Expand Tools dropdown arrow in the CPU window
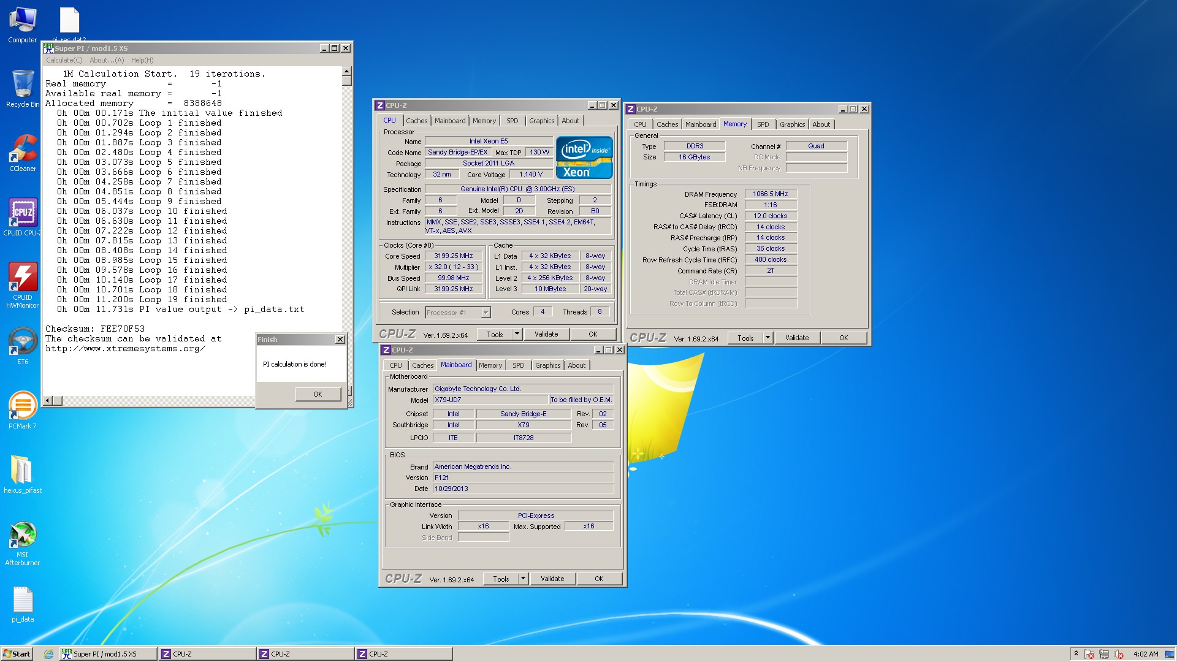1177x662 pixels. [517, 335]
